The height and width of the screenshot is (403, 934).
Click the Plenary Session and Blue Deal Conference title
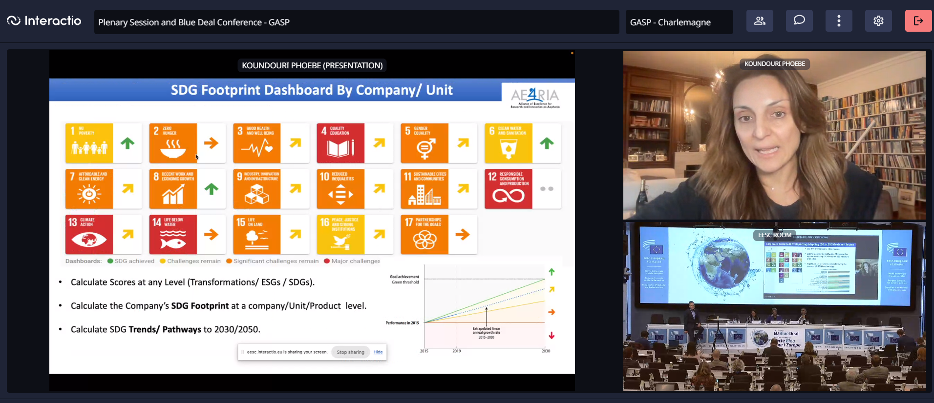(x=194, y=22)
